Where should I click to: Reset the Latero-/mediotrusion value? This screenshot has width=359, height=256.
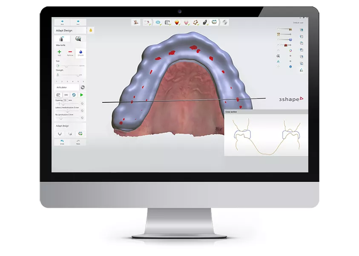[82, 111]
